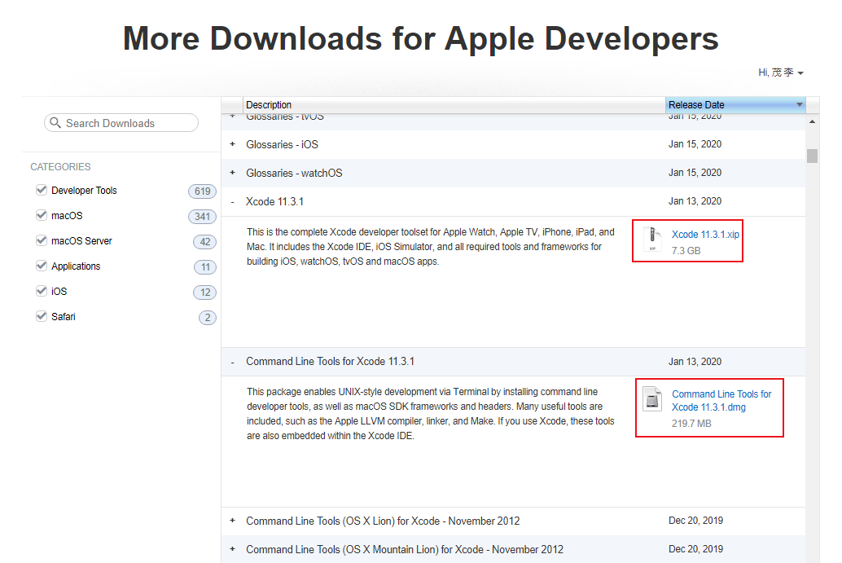Screen dimensions: 842x563
Task: Toggle the Applications category checkbox
Action: coord(42,266)
